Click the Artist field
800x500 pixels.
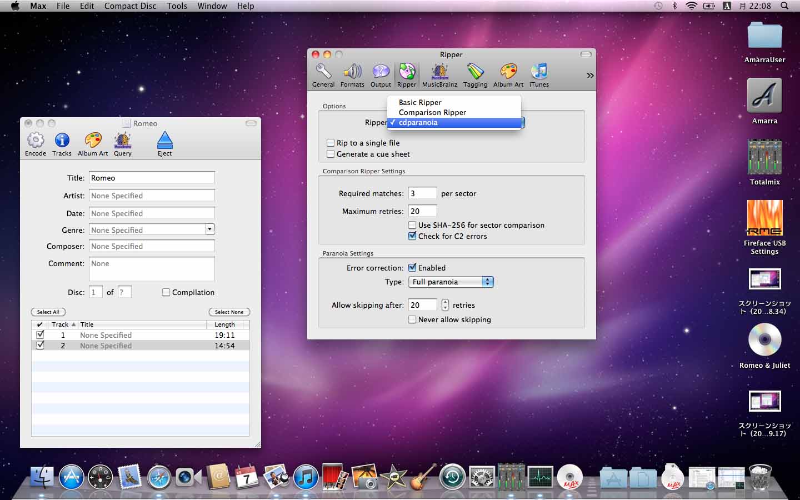click(152, 196)
